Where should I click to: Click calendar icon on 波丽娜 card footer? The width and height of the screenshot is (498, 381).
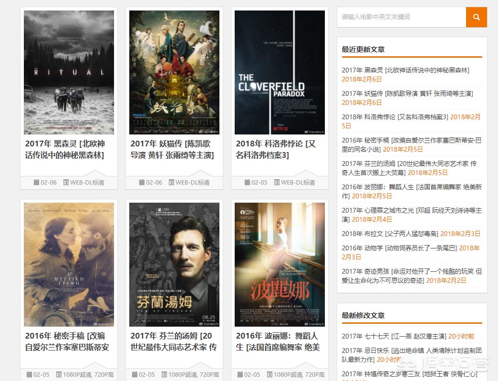click(x=240, y=374)
